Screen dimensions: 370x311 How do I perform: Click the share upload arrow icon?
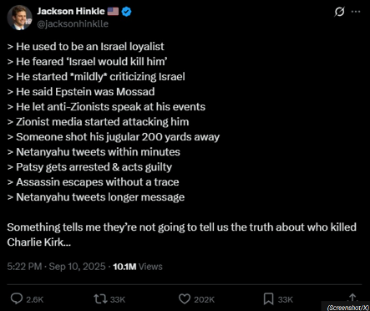point(352,298)
